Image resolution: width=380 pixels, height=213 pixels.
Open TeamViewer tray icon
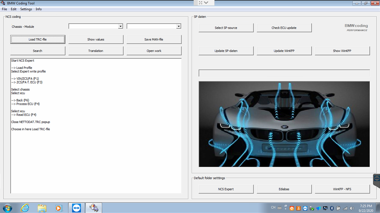pyautogui.click(x=305, y=208)
